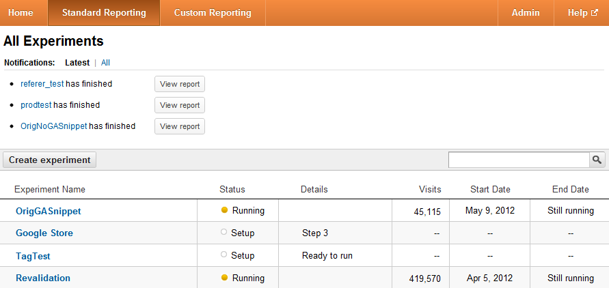Open the Admin menu item

click(526, 13)
